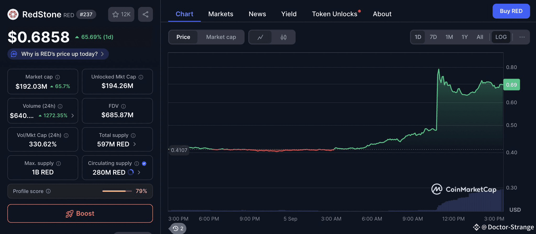Image resolution: width=536 pixels, height=234 pixels.
Task: Click the 330.62% Vol/Mkt Cap value
Action: coord(43,144)
